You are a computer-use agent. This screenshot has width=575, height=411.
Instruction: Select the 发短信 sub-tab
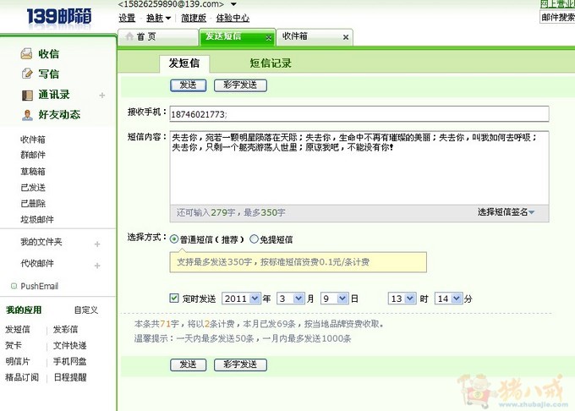[184, 63]
